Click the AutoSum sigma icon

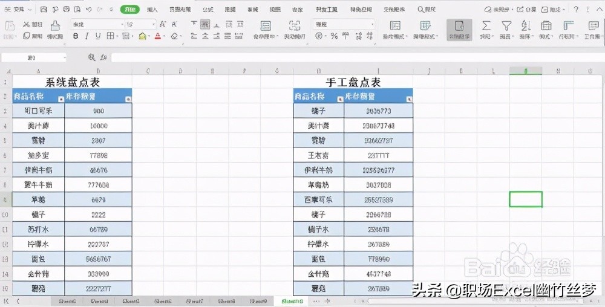click(486, 26)
